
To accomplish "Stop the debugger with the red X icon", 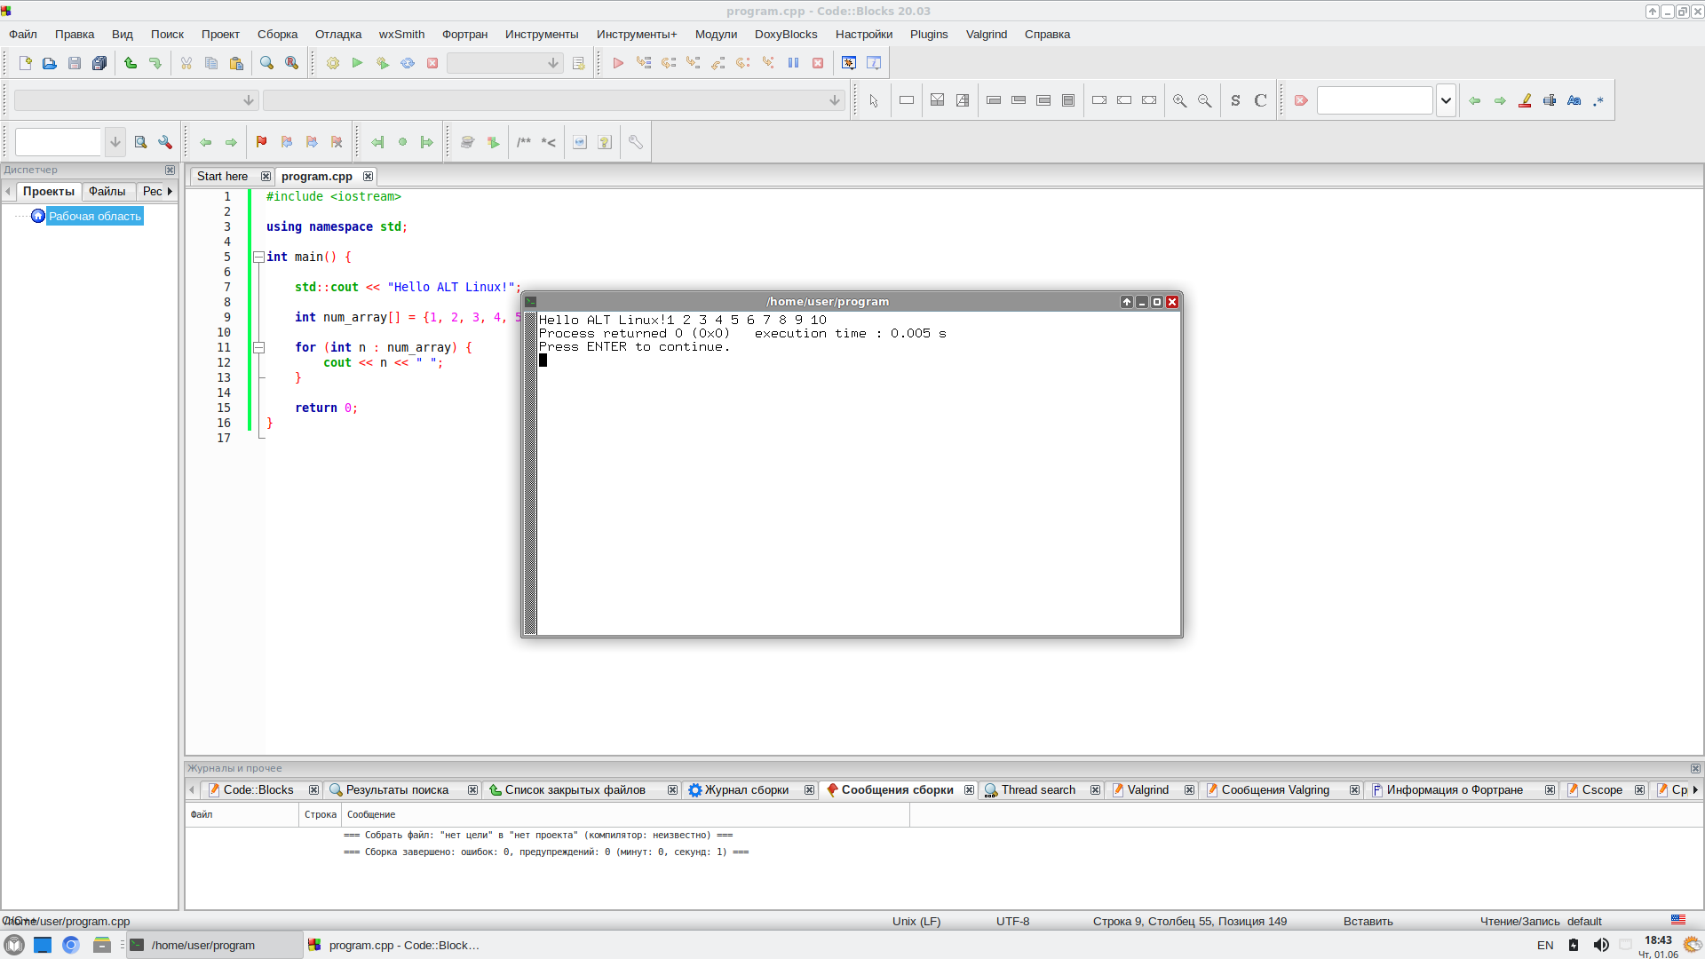I will click(818, 63).
